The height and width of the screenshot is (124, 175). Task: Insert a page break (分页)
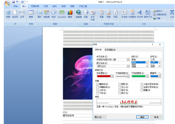(x=22, y=14)
